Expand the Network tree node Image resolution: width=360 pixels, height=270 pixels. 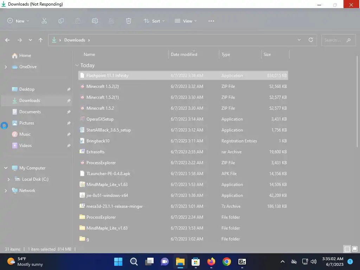tap(6, 191)
